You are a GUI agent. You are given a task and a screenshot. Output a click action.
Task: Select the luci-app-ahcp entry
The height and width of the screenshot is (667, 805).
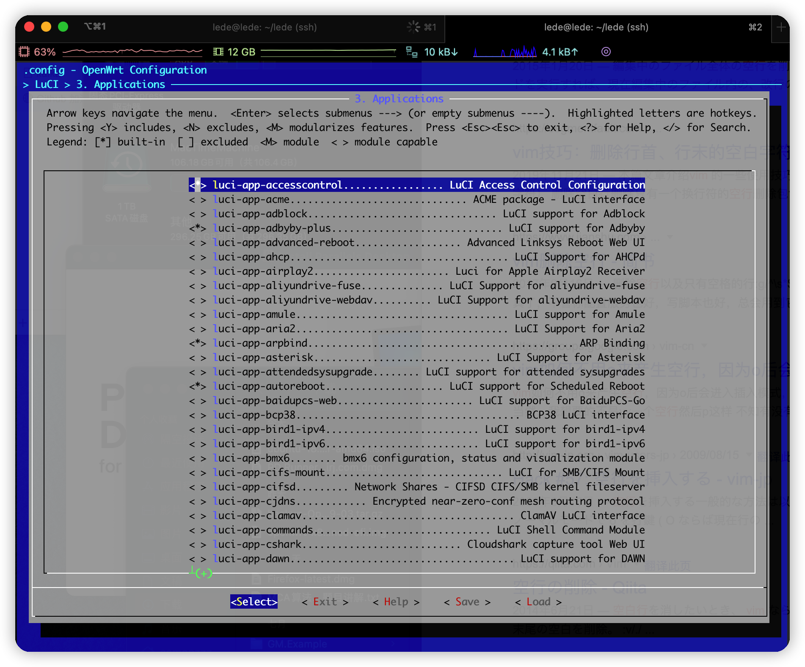(417, 257)
